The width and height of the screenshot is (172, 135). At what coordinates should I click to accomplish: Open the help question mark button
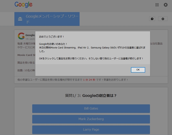tap(152, 19)
